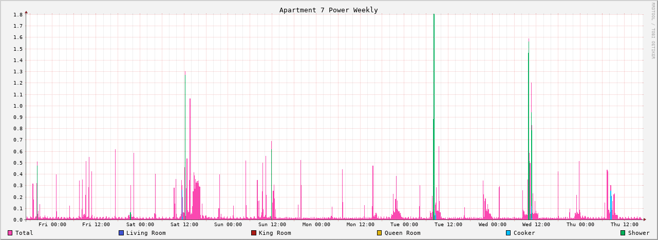658x240 pixels.
Task: Select the Shower legend label
Action: click(638, 233)
